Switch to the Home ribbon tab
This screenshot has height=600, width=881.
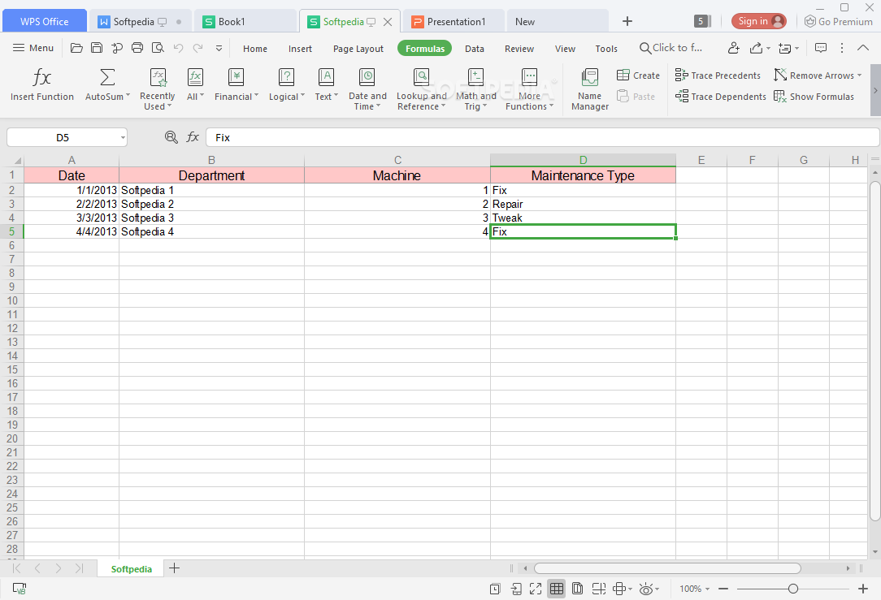pos(255,49)
